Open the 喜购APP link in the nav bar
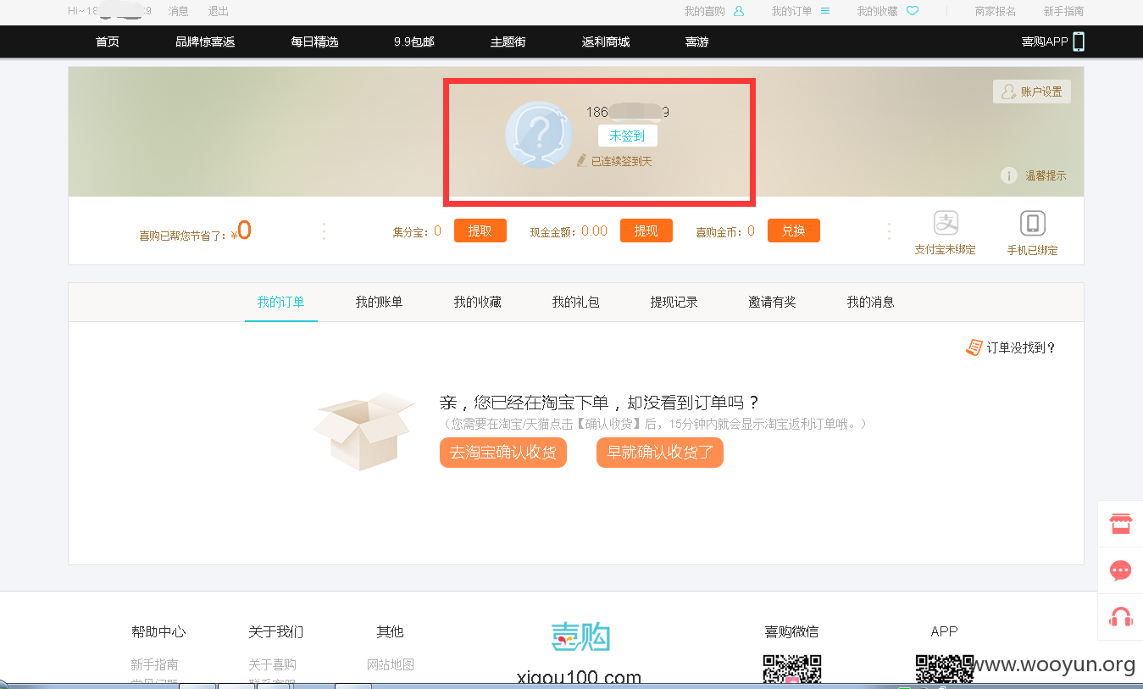Screen dimensions: 1143x689 point(1045,42)
